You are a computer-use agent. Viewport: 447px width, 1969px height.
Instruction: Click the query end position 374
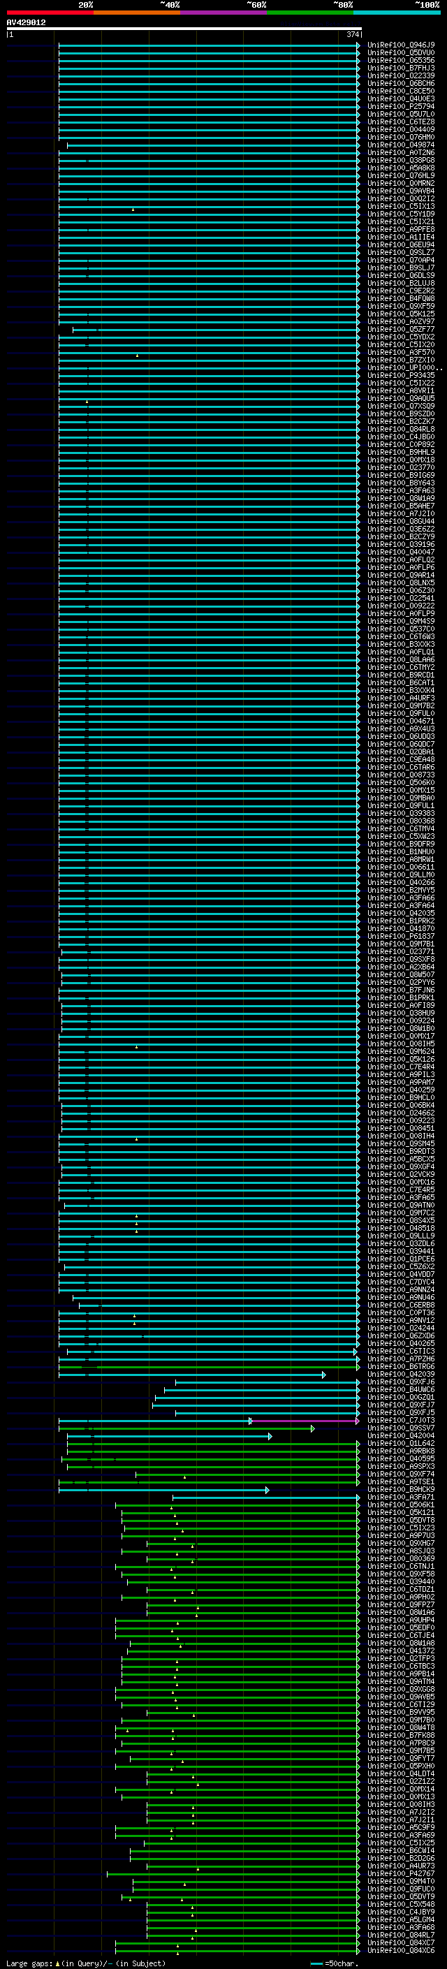[352, 34]
